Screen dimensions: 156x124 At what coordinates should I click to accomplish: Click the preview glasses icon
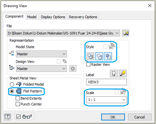tap(27, 117)
